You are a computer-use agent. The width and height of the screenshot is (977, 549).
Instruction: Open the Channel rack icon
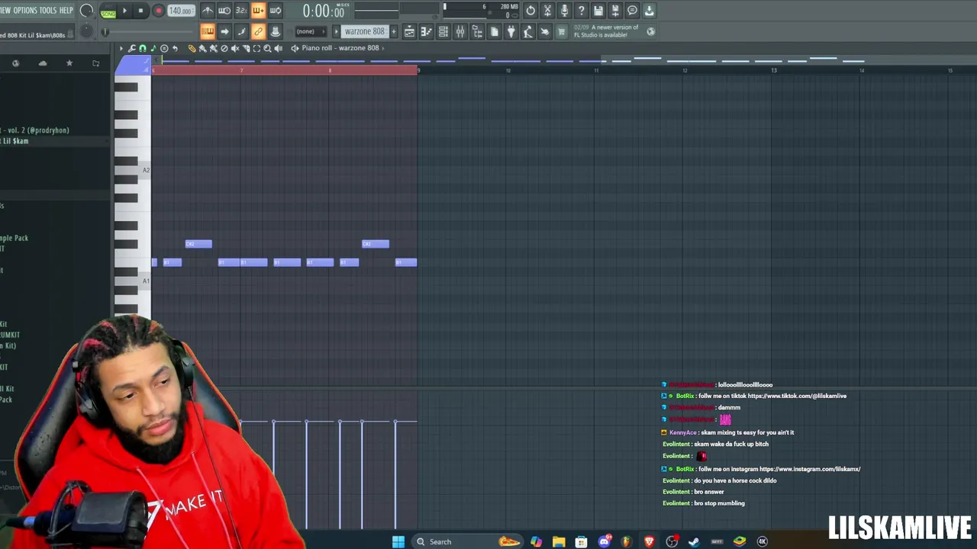pyautogui.click(x=443, y=31)
